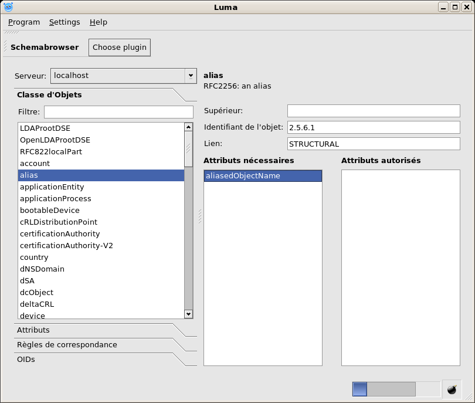Expand the OIDs section
475x403 pixels.
tap(26, 360)
